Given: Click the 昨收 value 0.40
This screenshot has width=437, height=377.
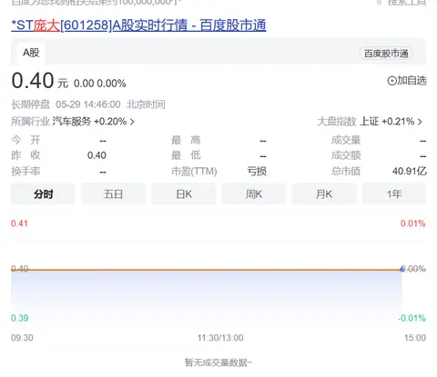Looking at the screenshot, I should click(97, 155).
